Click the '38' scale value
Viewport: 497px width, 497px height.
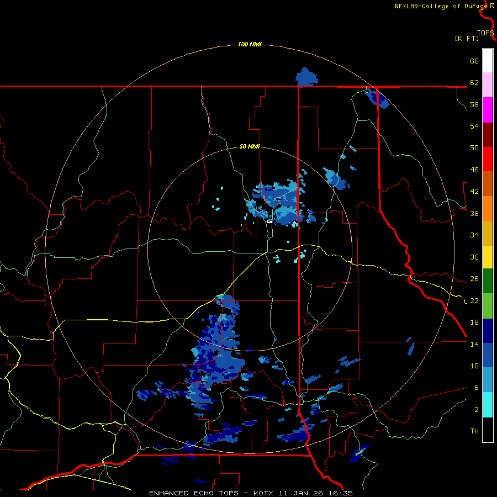[474, 214]
